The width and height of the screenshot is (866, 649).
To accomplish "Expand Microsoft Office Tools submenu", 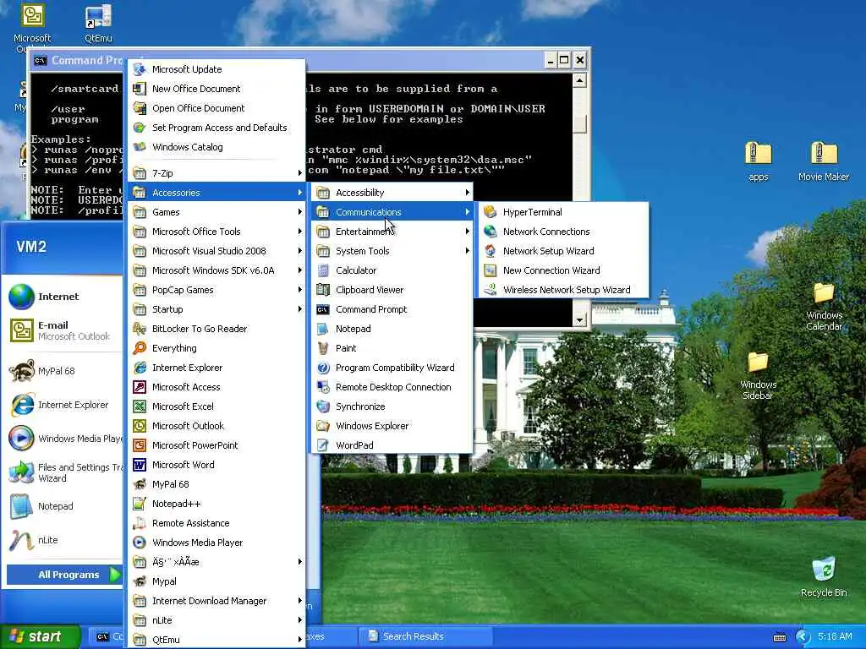I will pyautogui.click(x=216, y=232).
